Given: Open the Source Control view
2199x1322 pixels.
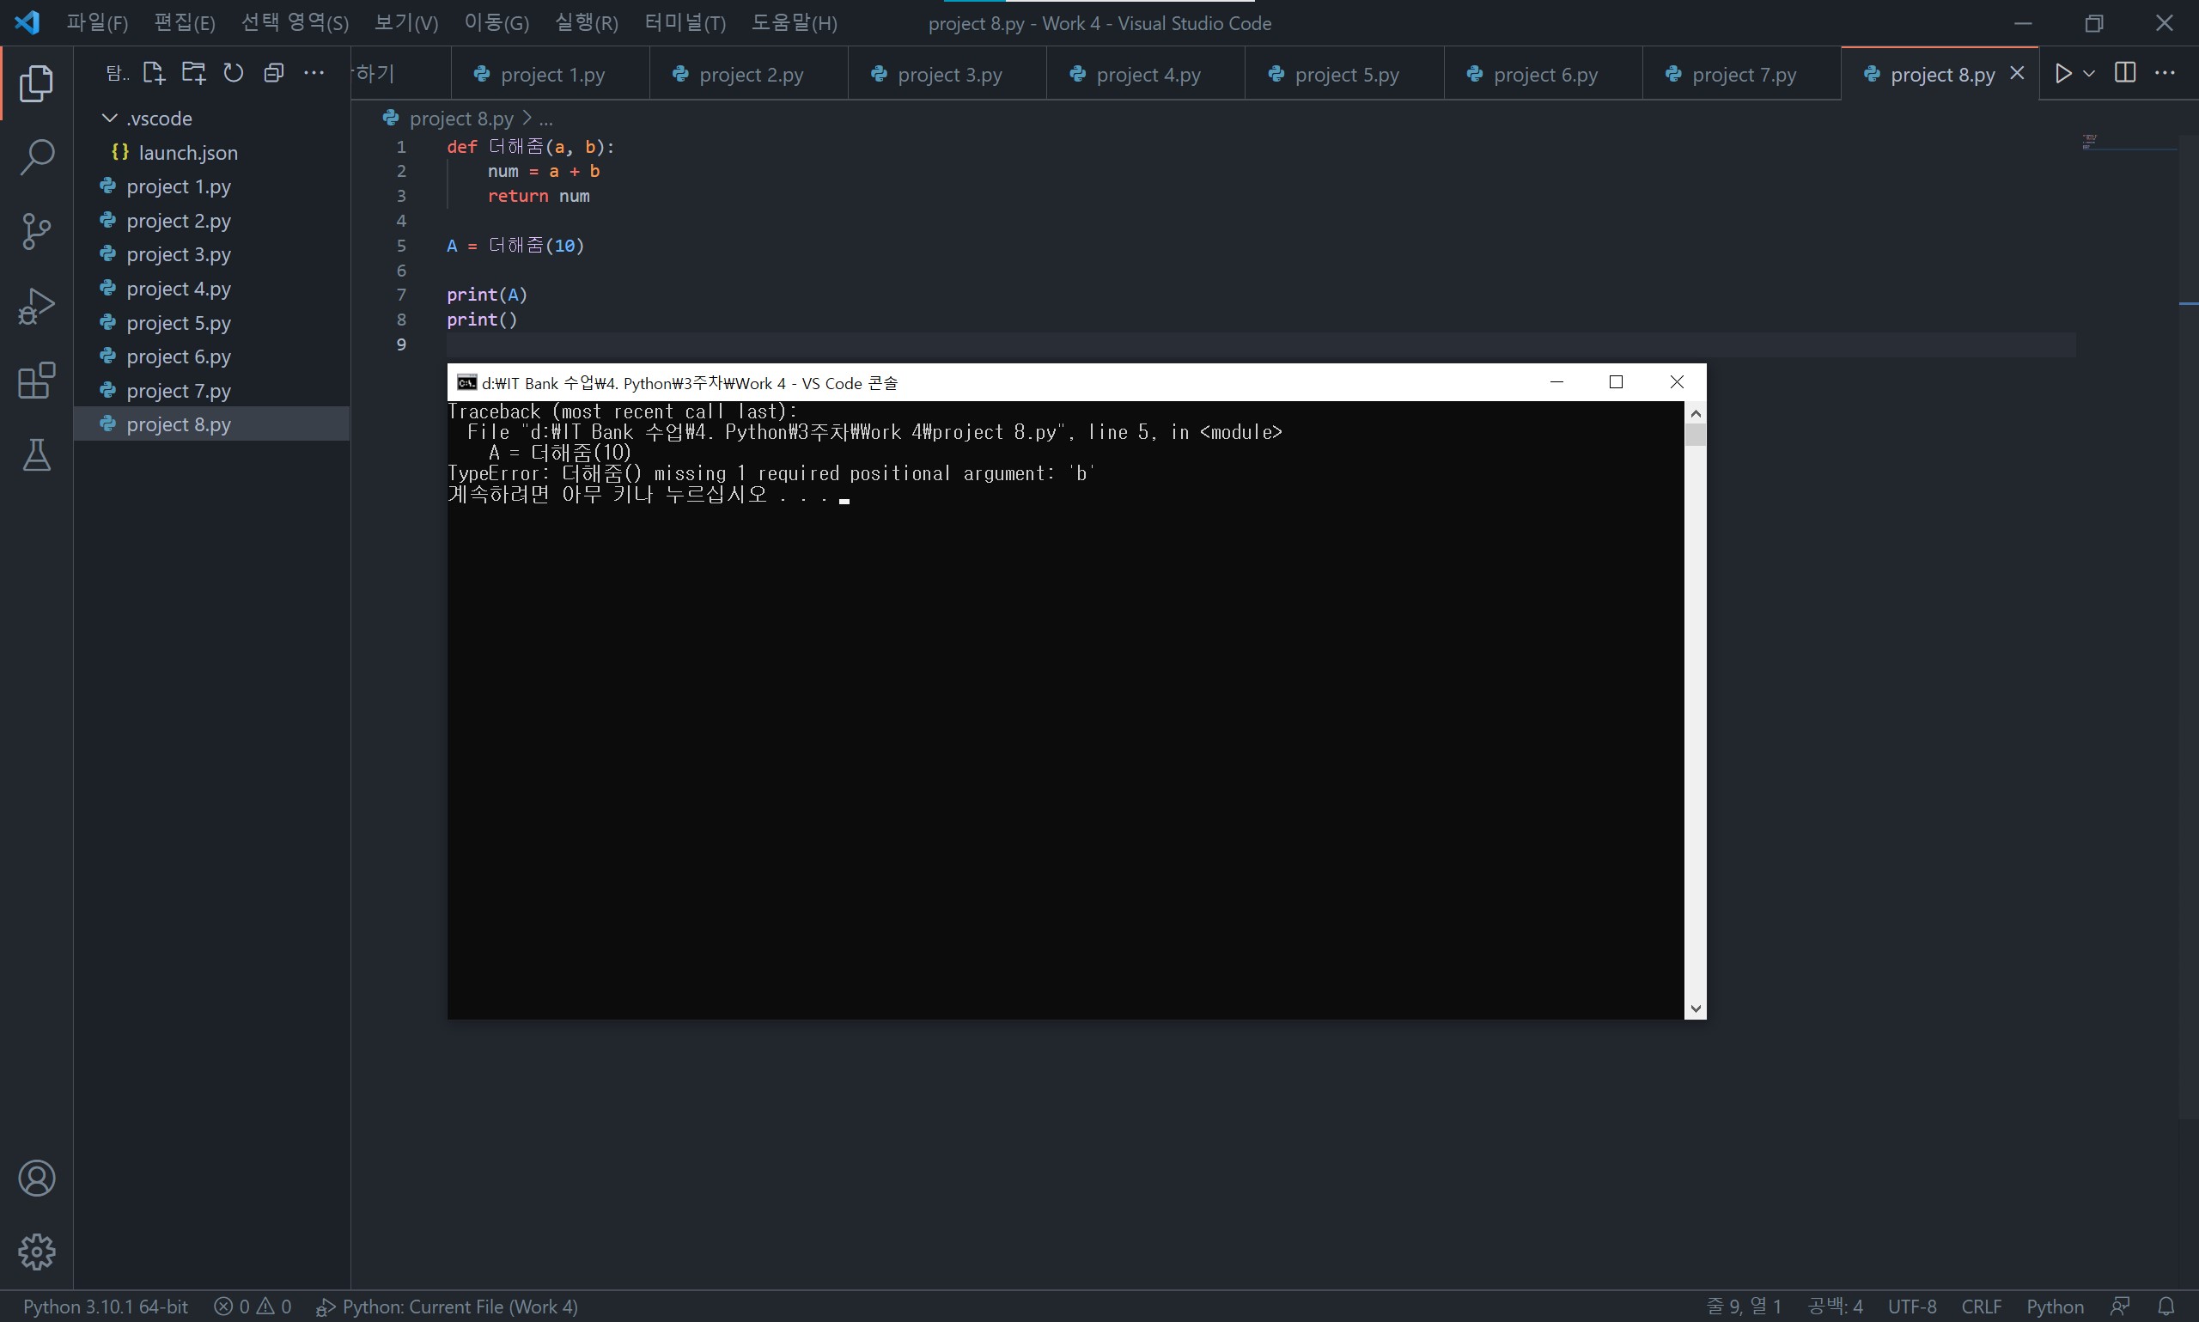Looking at the screenshot, I should [37, 232].
